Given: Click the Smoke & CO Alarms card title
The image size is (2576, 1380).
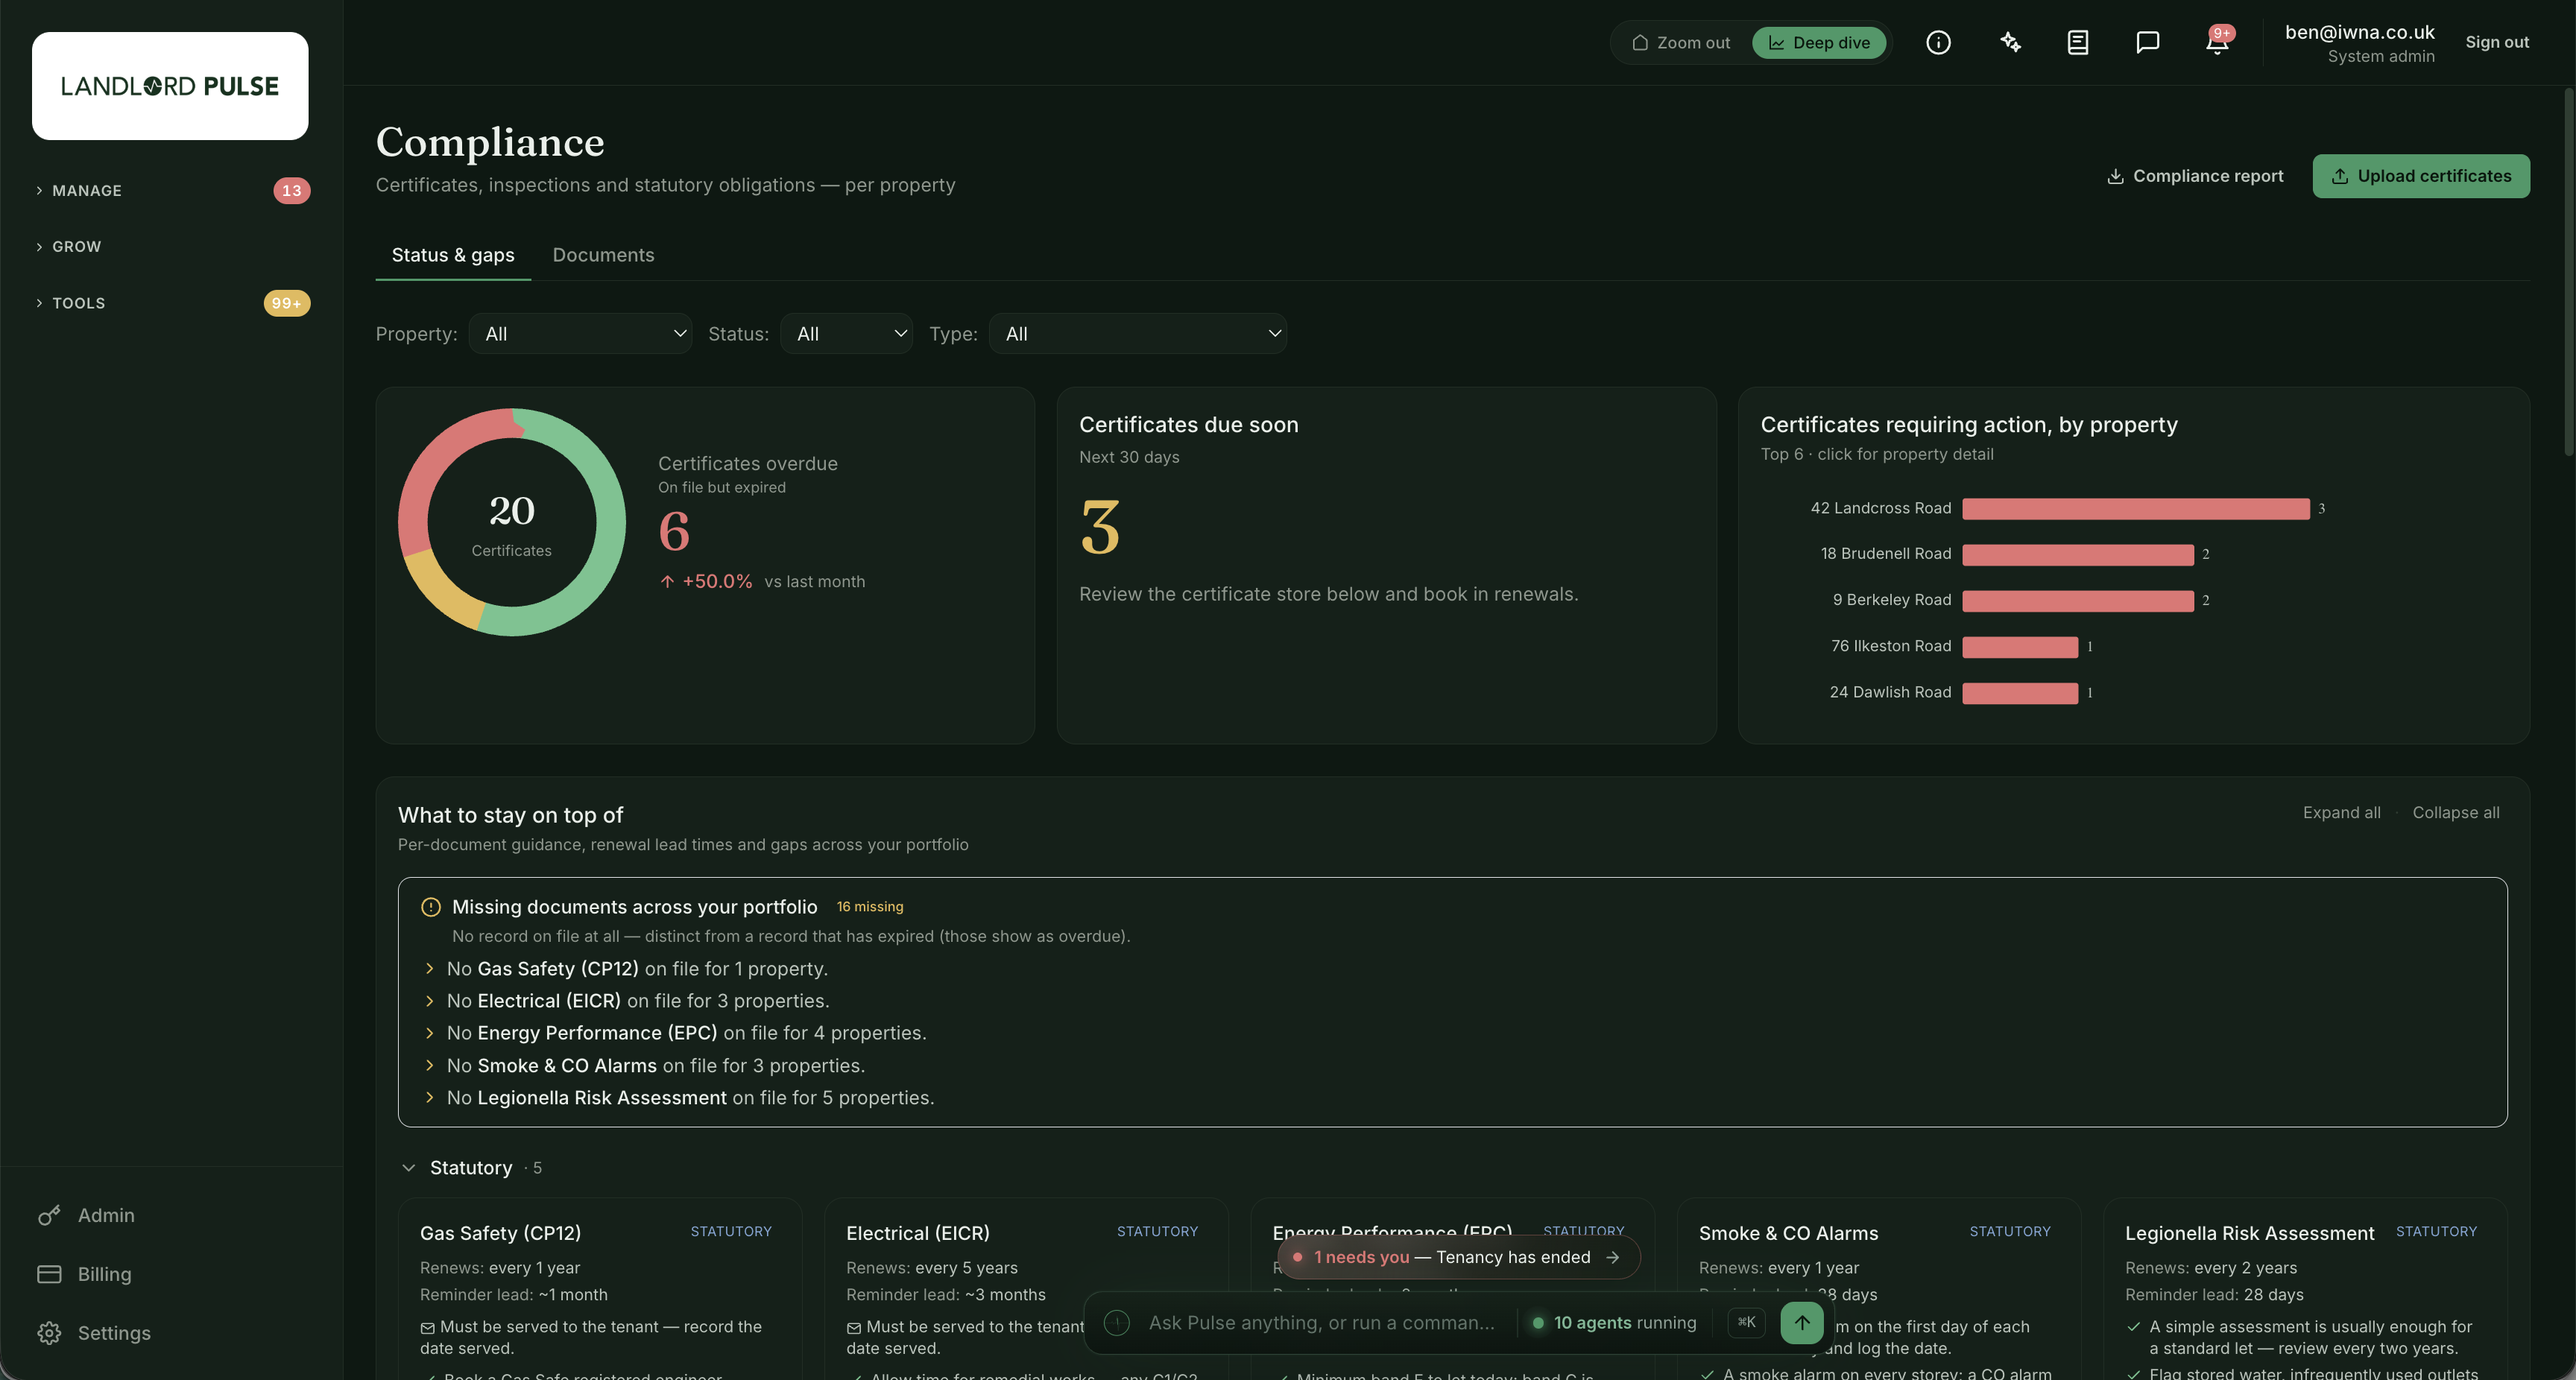Looking at the screenshot, I should [1788, 1233].
